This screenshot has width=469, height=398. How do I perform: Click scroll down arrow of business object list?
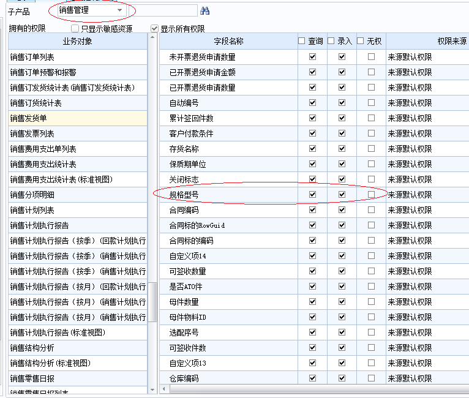pyautogui.click(x=152, y=389)
